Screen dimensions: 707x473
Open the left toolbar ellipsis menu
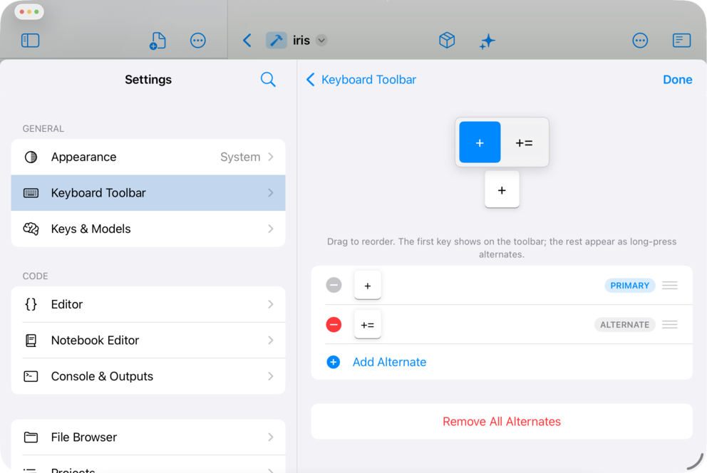coord(198,41)
